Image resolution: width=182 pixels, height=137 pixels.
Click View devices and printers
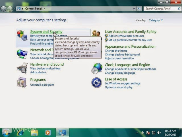(45, 68)
